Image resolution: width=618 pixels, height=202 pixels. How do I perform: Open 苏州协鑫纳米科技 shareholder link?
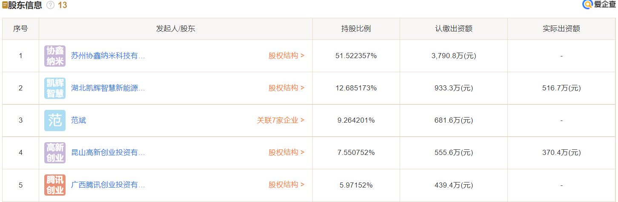pyautogui.click(x=108, y=56)
